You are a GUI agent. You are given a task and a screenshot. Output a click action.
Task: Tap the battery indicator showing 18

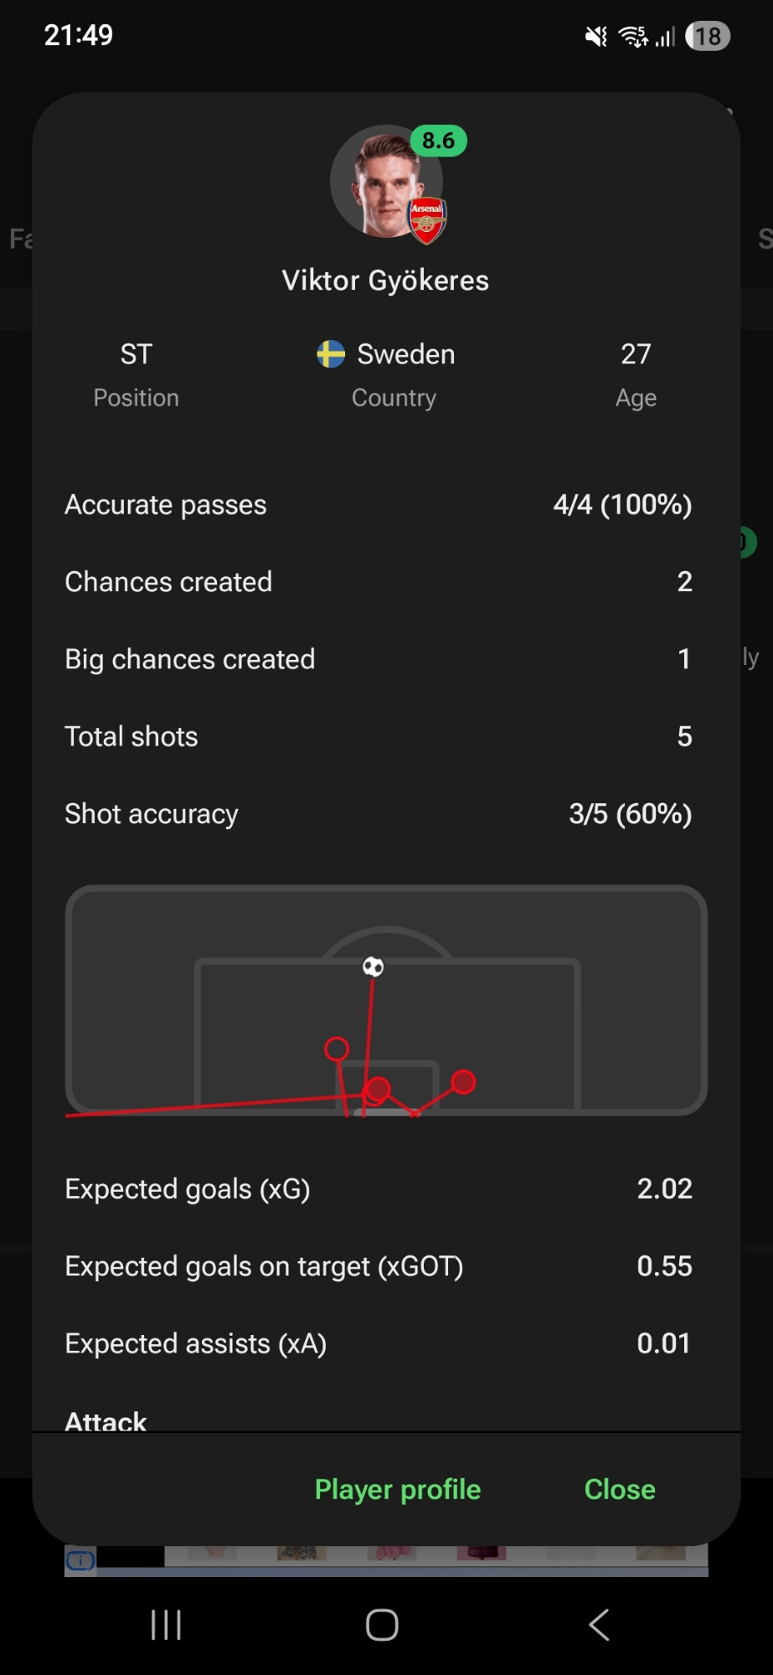click(708, 36)
